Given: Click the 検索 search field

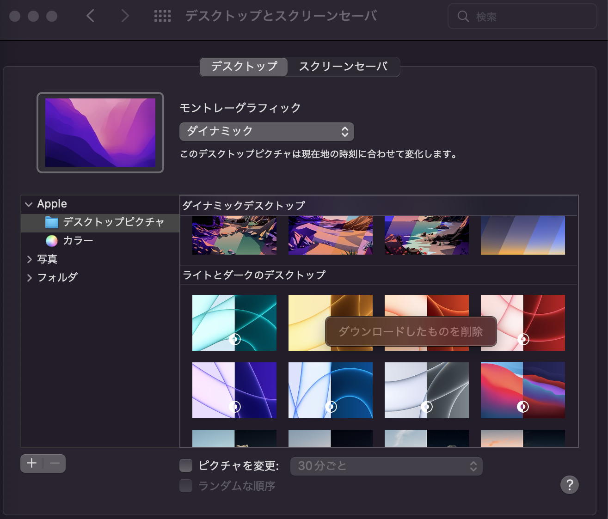Looking at the screenshot, I should (522, 17).
